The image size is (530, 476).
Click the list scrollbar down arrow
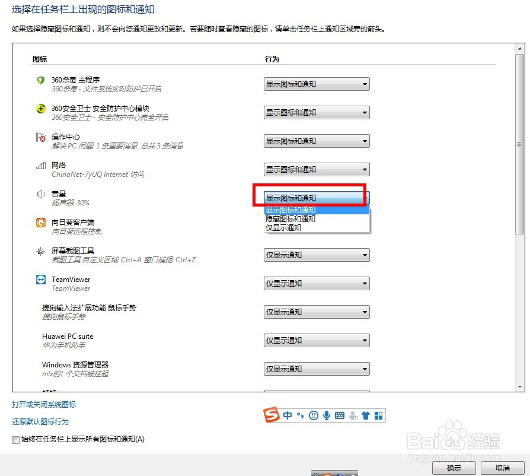tap(520, 386)
